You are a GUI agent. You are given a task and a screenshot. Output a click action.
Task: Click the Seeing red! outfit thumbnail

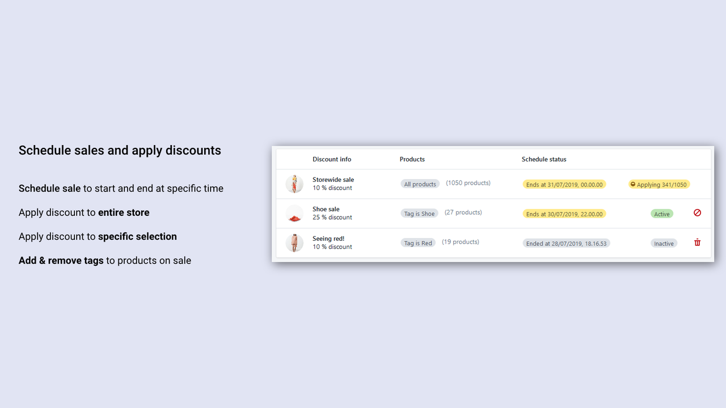[294, 243]
